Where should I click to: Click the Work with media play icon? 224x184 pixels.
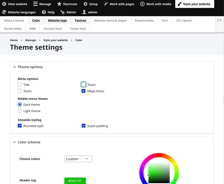coord(142,4)
